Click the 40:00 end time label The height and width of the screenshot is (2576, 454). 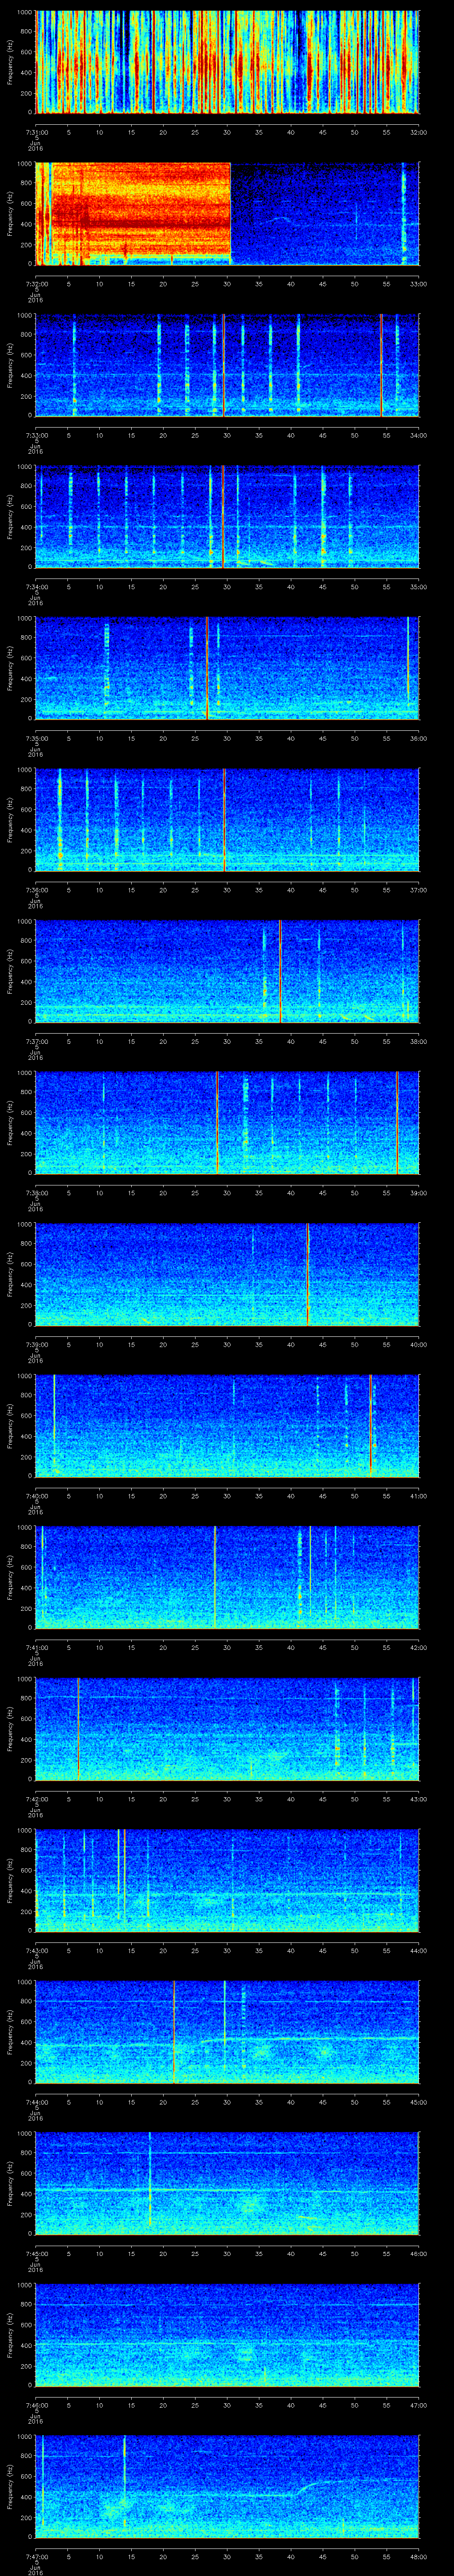point(418,1344)
